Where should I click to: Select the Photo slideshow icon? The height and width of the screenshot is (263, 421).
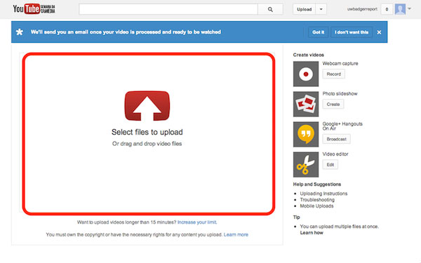pos(306,104)
